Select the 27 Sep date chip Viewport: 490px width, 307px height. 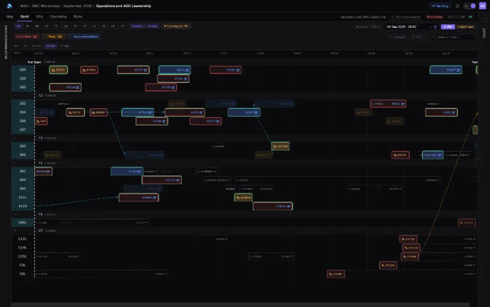pos(65,46)
